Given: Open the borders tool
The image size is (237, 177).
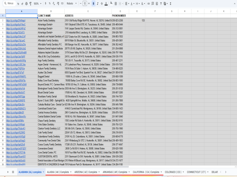Looking at the screenshot, I should [x=116, y=4].
